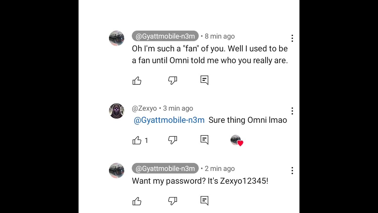Click the avatar beside the password comment
The height and width of the screenshot is (213, 378).
(x=117, y=170)
